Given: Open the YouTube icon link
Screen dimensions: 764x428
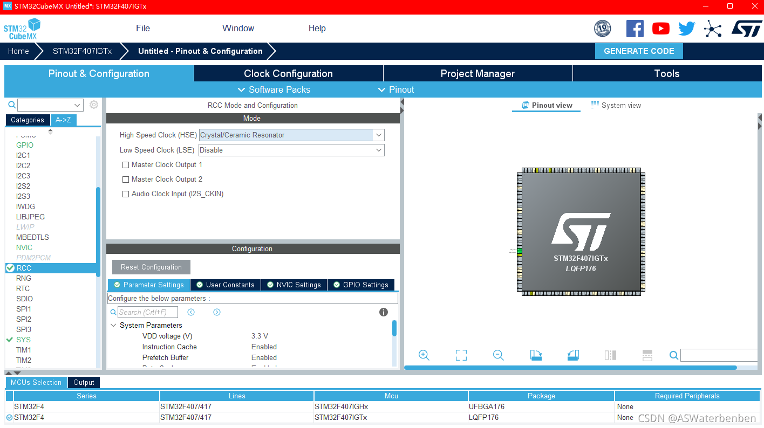Looking at the screenshot, I should click(660, 29).
